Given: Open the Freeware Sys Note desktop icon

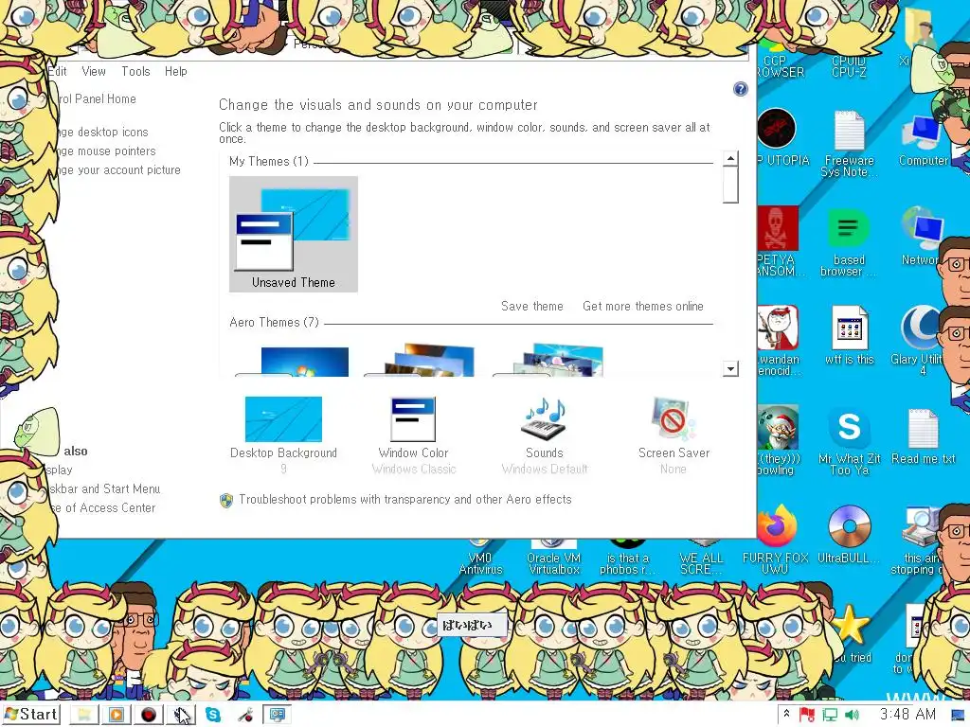Looking at the screenshot, I should [849, 131].
